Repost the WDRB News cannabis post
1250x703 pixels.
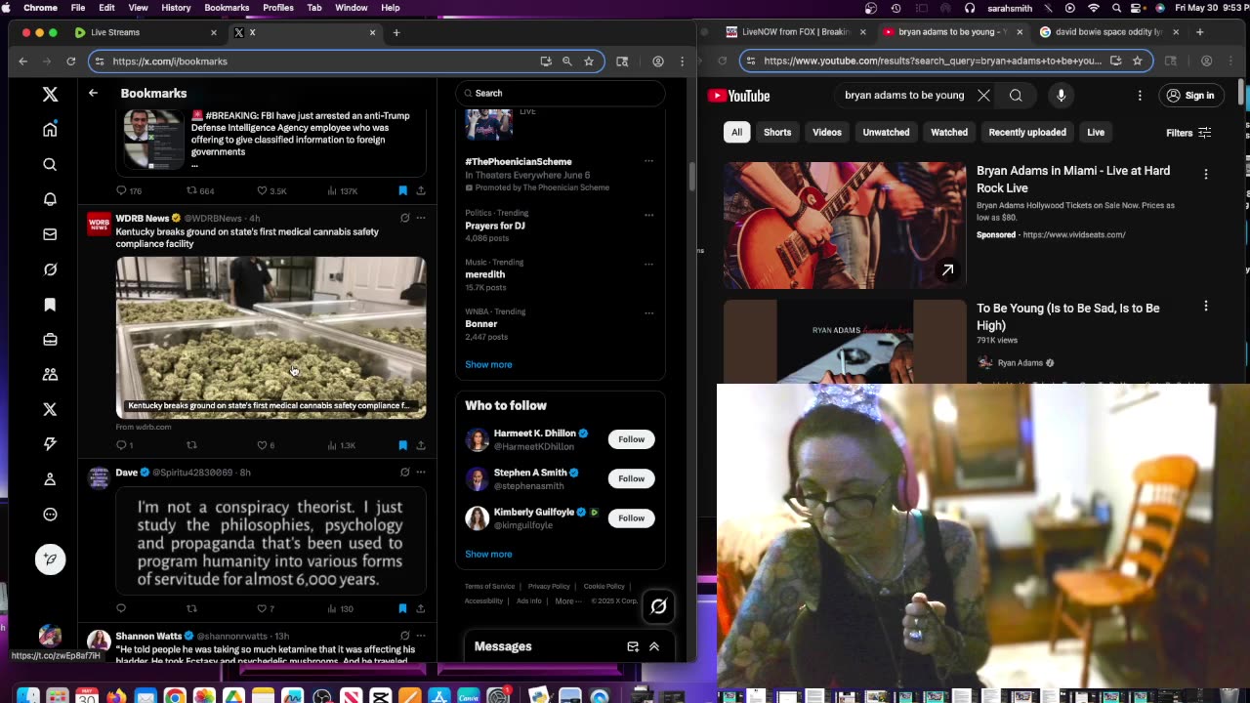(x=191, y=445)
